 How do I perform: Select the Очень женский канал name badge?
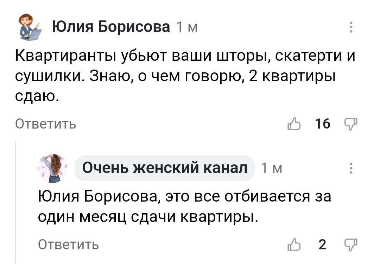point(165,168)
